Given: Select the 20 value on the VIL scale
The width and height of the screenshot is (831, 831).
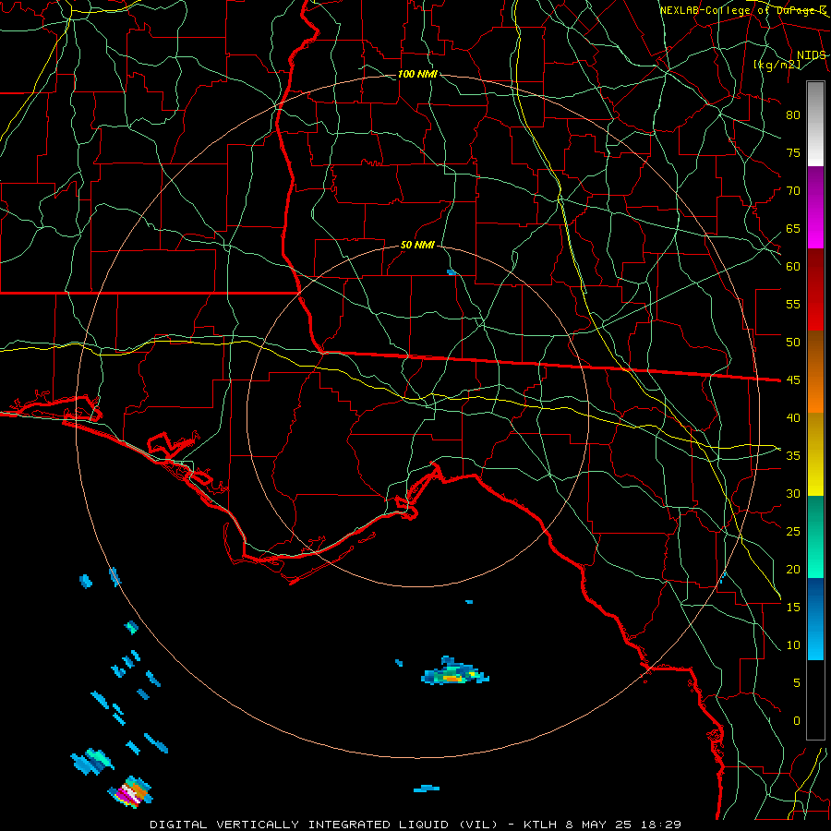Looking at the screenshot, I should [793, 569].
